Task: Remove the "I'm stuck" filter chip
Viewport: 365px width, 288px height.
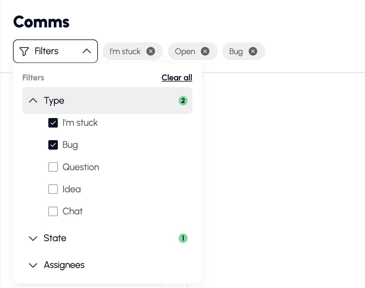Action: pos(151,51)
